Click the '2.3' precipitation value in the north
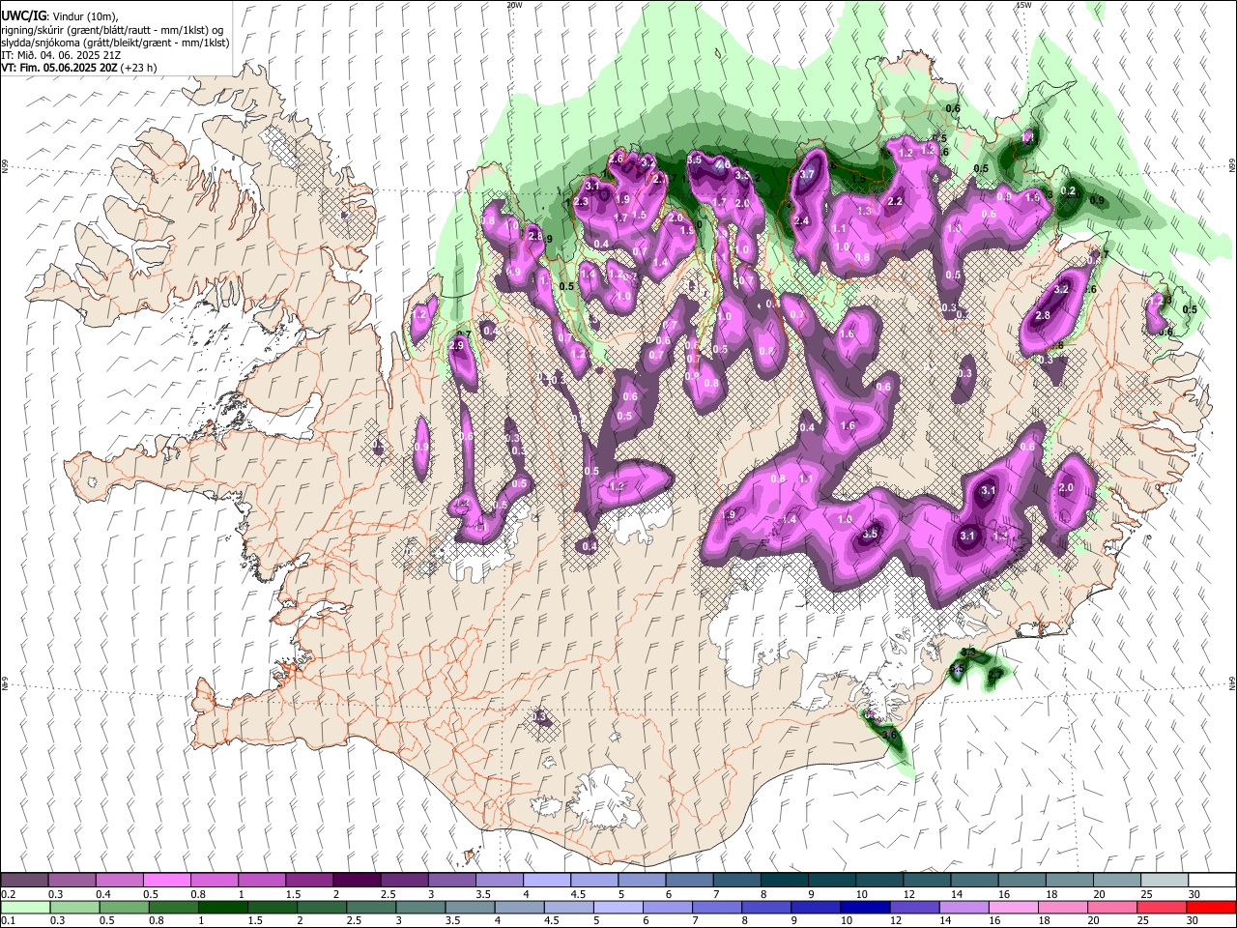 pyautogui.click(x=581, y=202)
